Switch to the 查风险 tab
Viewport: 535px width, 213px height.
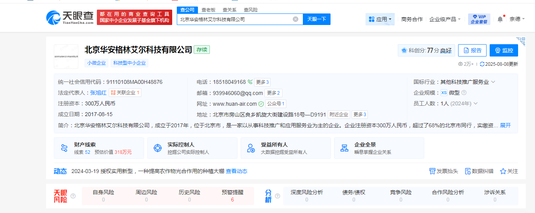[x=251, y=10]
